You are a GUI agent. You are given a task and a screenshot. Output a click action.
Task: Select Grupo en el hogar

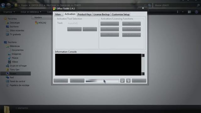[18, 66]
